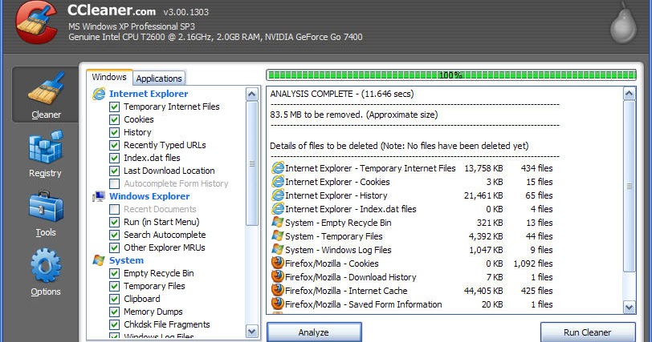
Task: Click IE icon beside History result row
Action: [277, 195]
